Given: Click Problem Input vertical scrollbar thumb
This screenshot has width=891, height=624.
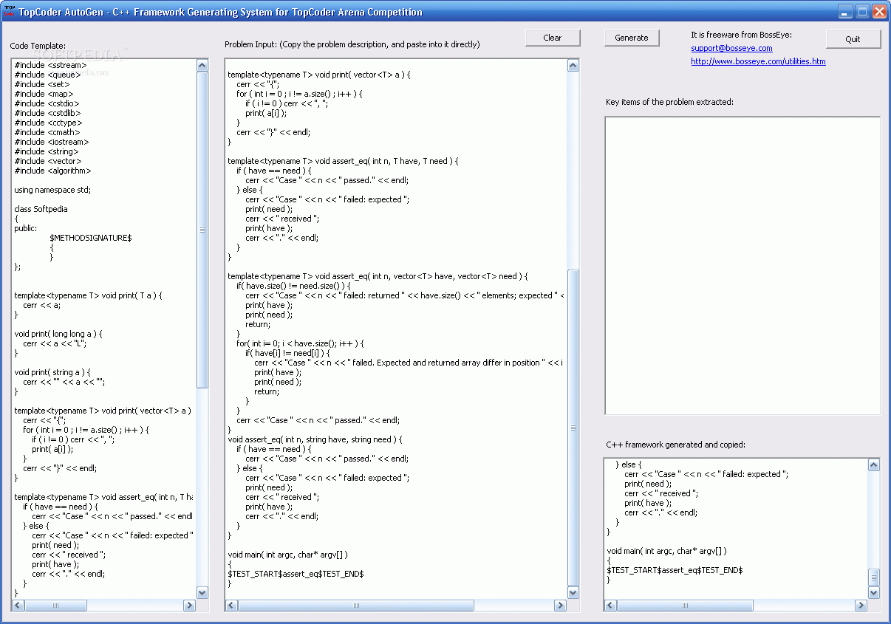Looking at the screenshot, I should [573, 428].
